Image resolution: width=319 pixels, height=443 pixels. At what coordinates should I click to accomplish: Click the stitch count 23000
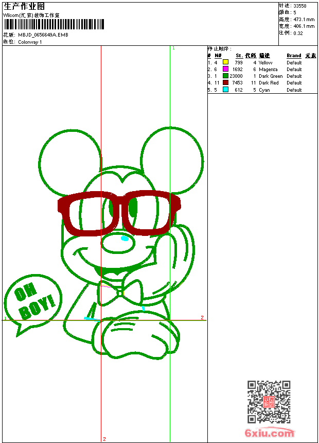click(236, 76)
